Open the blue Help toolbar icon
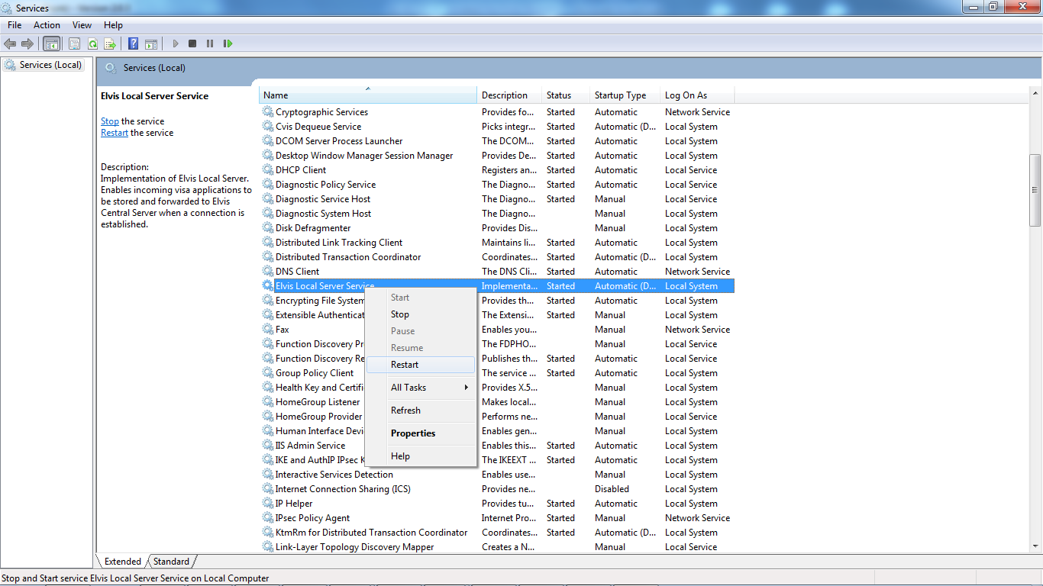This screenshot has width=1043, height=586. (134, 43)
